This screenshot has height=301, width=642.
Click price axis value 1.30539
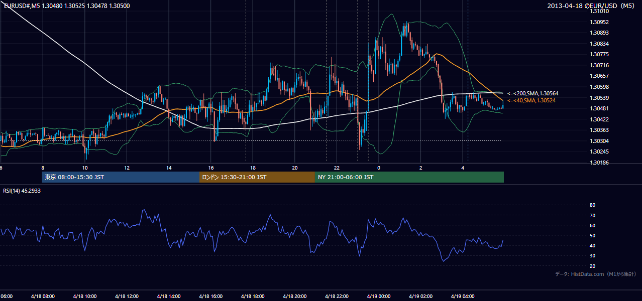(599, 98)
